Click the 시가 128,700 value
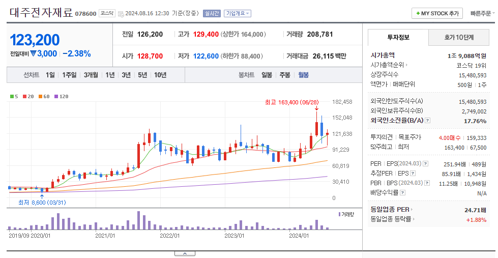498x258 pixels. coord(150,56)
